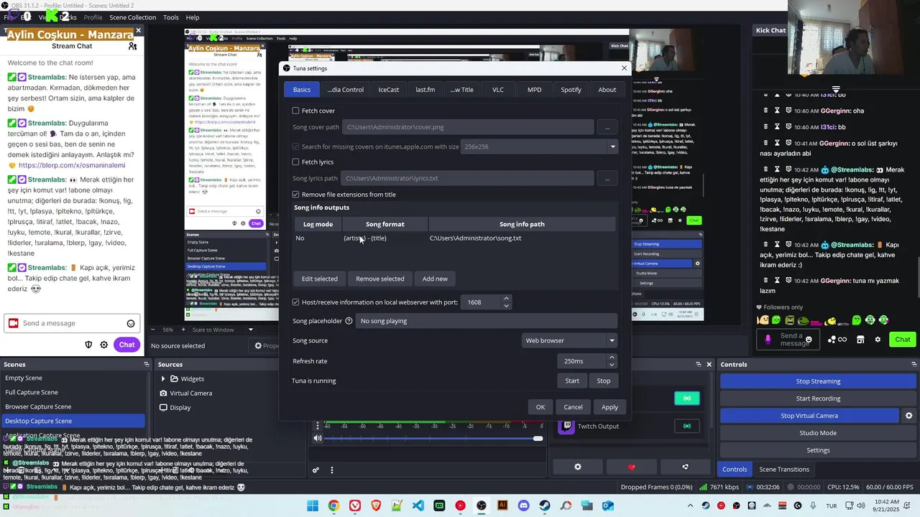Decrease the Refresh rate value
Image resolution: width=920 pixels, height=517 pixels.
pos(612,365)
